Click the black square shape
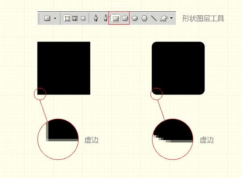 coord(64,68)
